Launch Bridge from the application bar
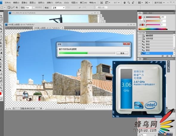Viewport: 176px width, 136px height. point(102,2)
